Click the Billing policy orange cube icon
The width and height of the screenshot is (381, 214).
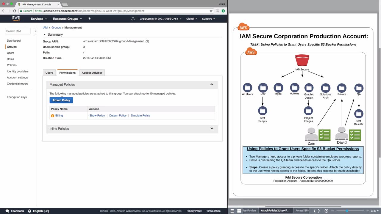[x=52, y=116]
